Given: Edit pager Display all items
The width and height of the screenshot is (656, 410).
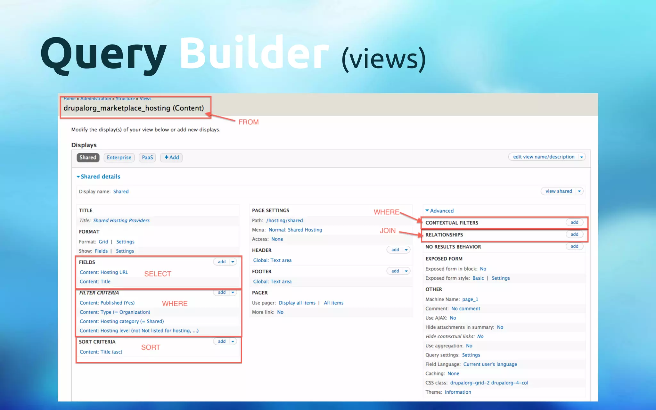Looking at the screenshot, I should click(x=297, y=303).
